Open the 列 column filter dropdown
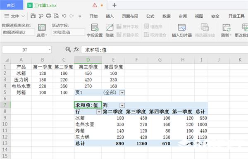 pos(122,105)
